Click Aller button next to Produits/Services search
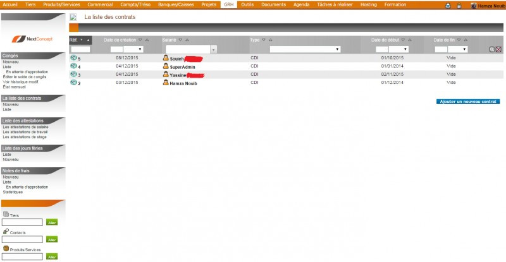The width and height of the screenshot is (506, 262). click(x=52, y=257)
